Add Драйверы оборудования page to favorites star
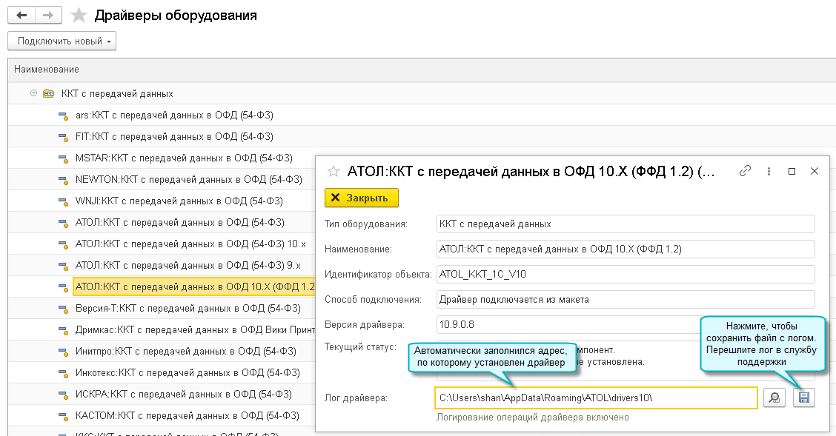The height and width of the screenshot is (436, 836). (x=79, y=15)
